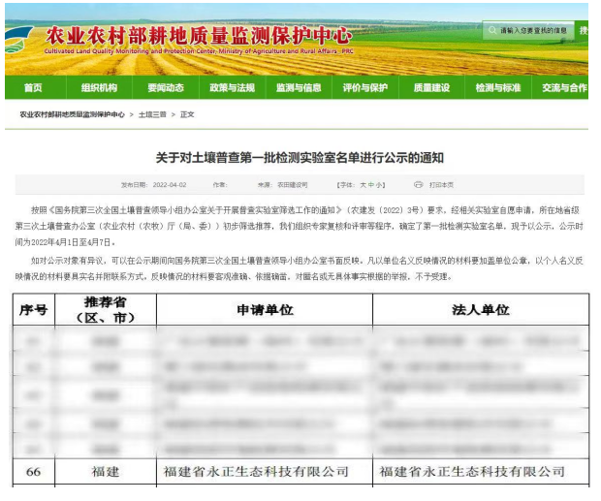
Task: Click the site title 农业农村部耕地质量监测保护中心
Action: 199,36
